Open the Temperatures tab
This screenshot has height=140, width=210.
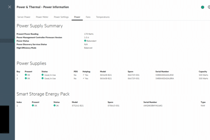click(103, 17)
